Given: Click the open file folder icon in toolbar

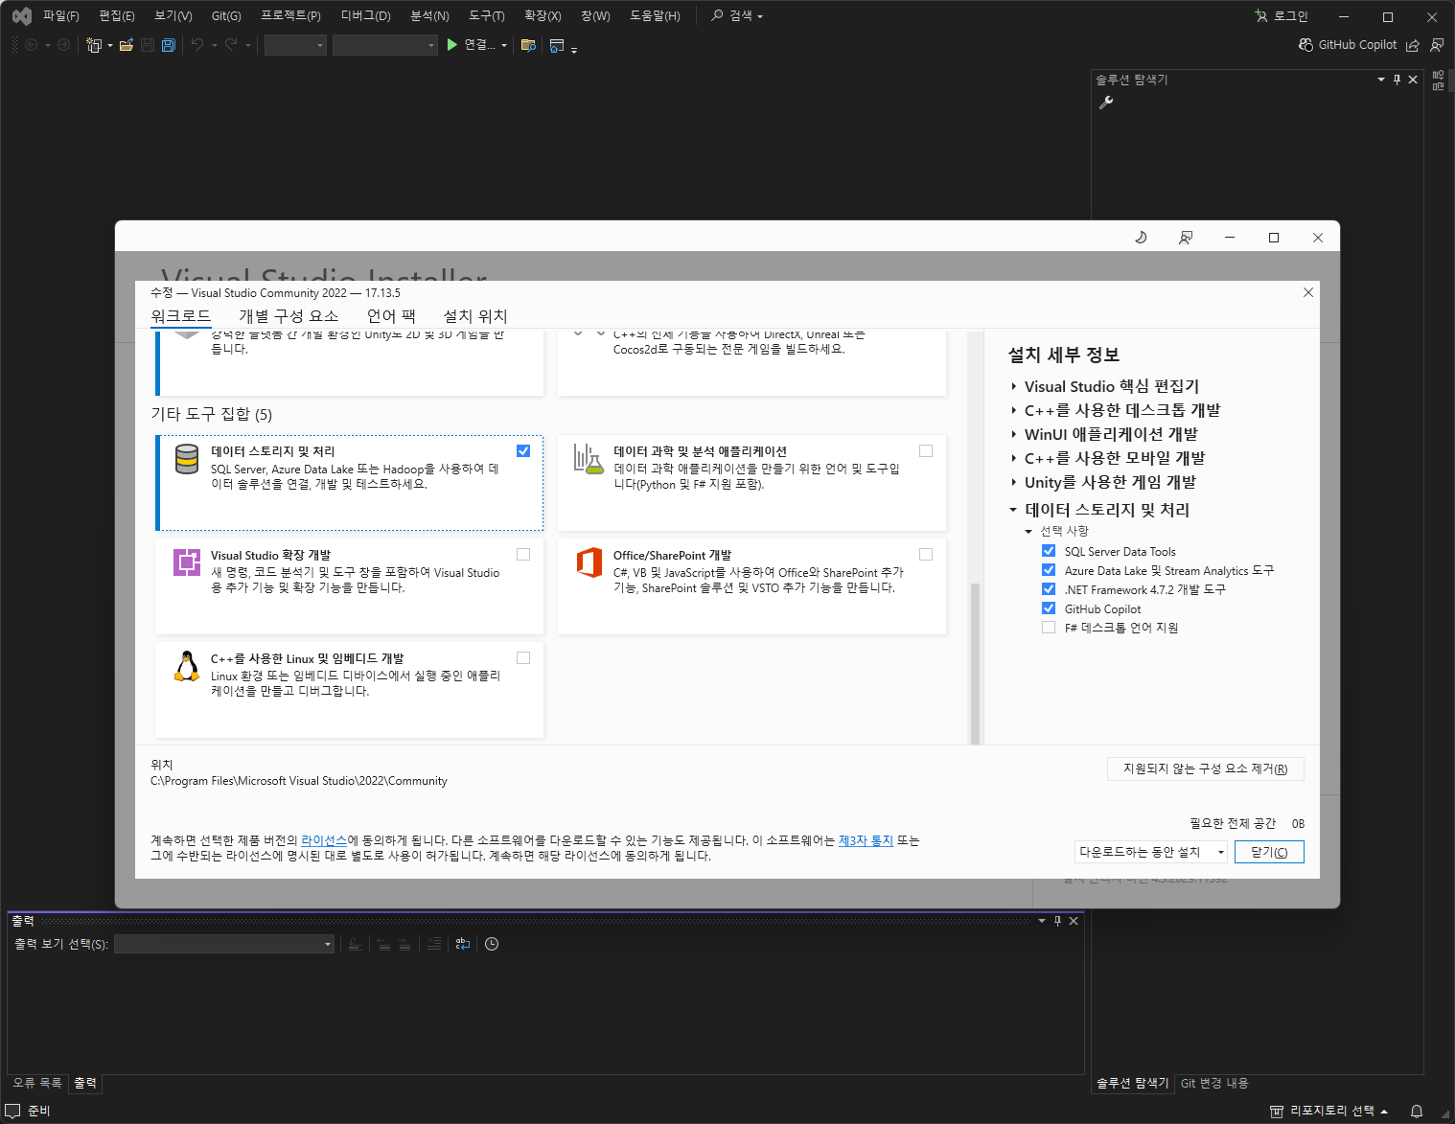Looking at the screenshot, I should (x=126, y=45).
